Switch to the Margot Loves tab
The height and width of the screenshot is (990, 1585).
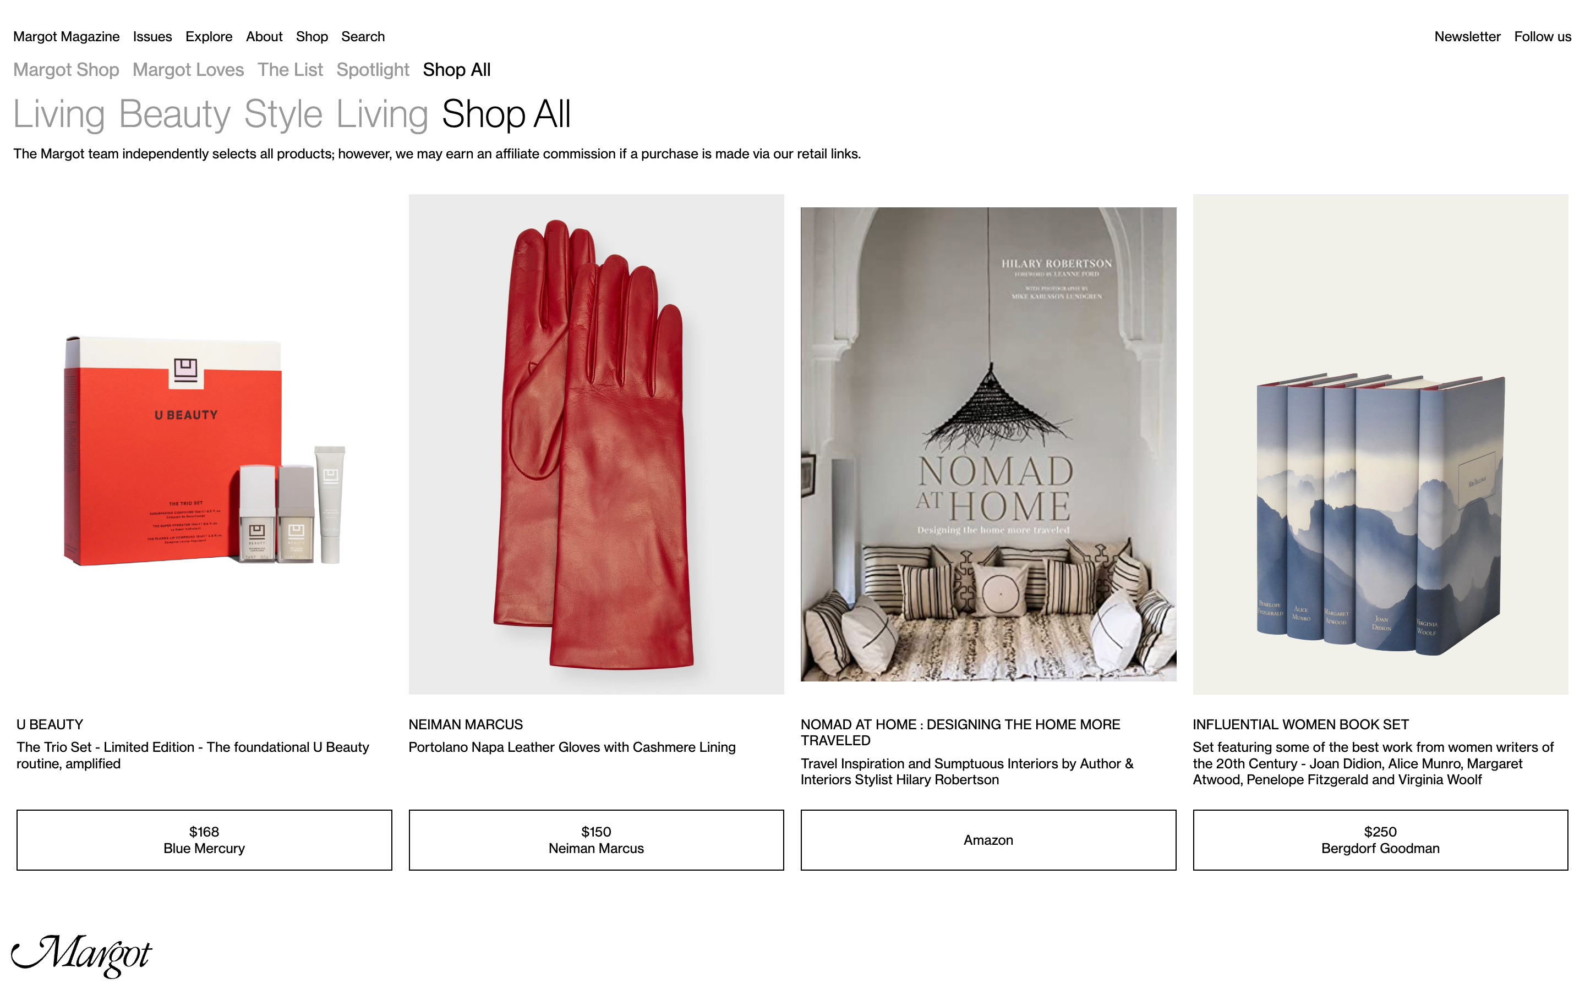click(188, 69)
